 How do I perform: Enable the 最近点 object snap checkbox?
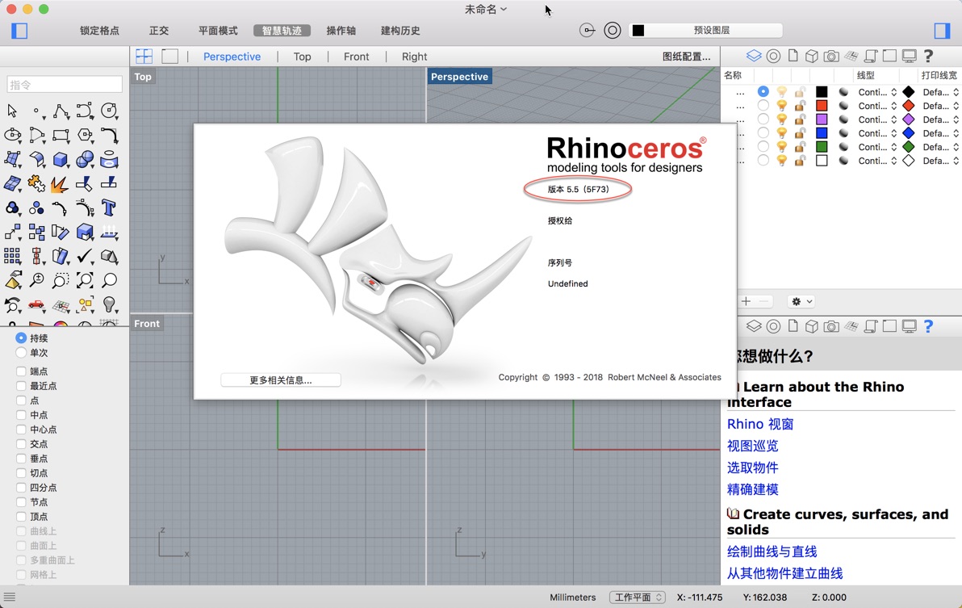[21, 386]
